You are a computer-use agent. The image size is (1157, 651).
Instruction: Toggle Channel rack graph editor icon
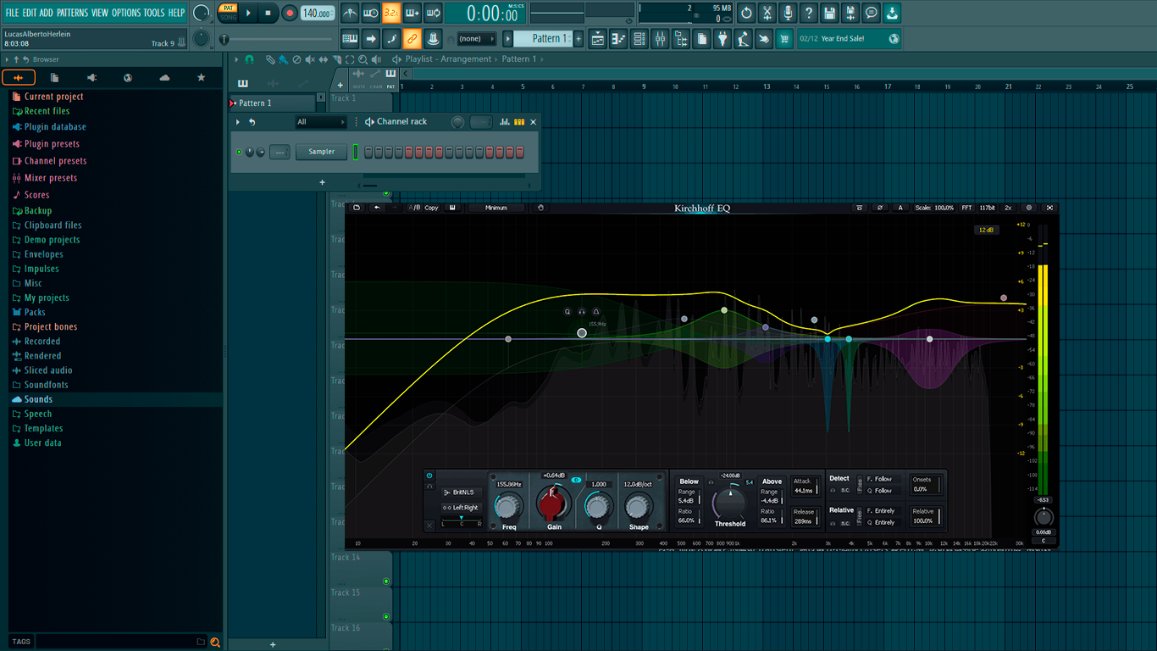pyautogui.click(x=505, y=122)
